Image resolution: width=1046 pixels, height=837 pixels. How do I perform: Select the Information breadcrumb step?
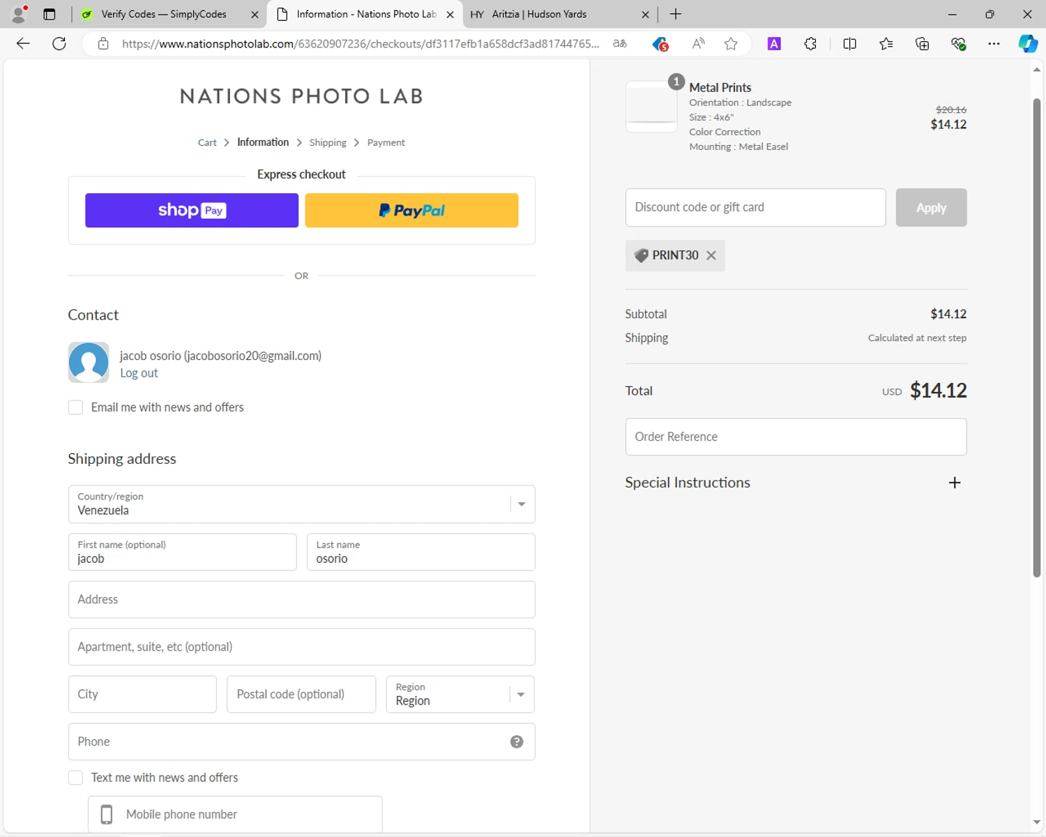pos(263,142)
